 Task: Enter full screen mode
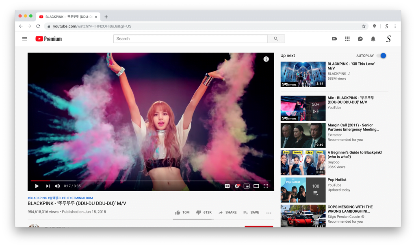(266, 186)
